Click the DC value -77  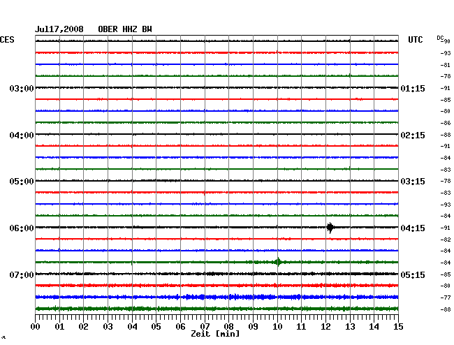446,298
